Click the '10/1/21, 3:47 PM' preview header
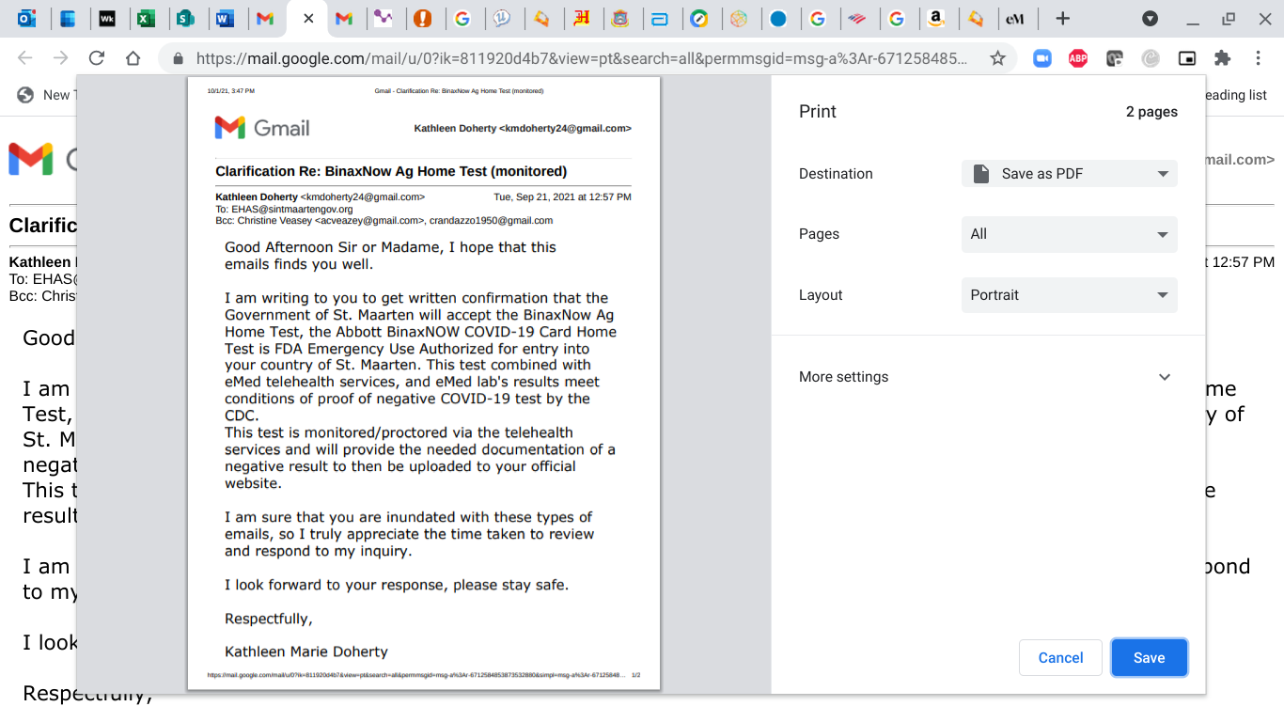 231,91
